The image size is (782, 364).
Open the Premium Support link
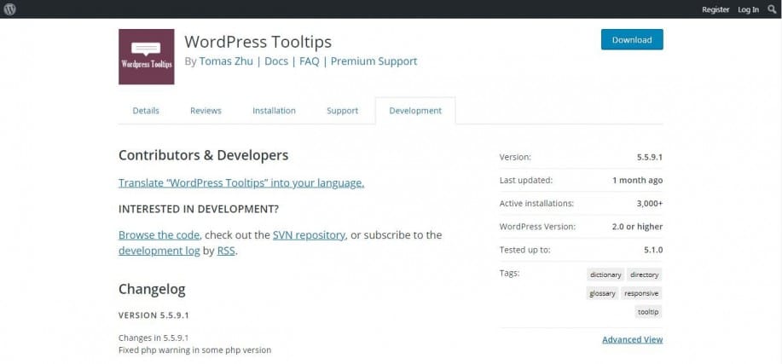point(374,61)
